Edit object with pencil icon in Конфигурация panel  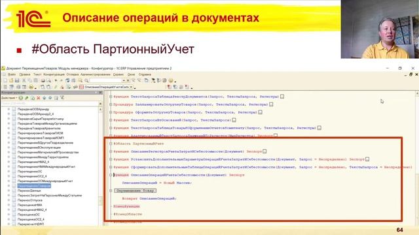pyautogui.click(x=27, y=98)
